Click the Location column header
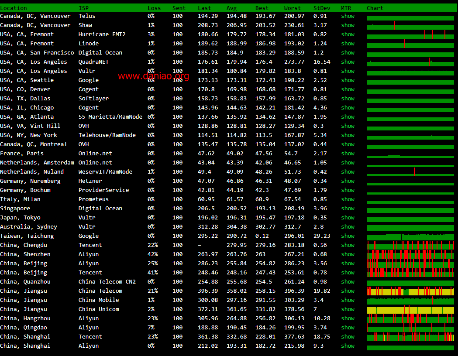458x356 pixels. click(14, 8)
